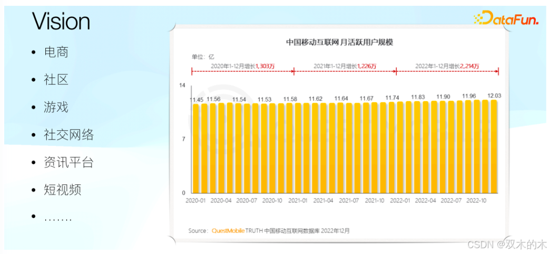Click the CSDN @双木的木 watermark credit

507,243
